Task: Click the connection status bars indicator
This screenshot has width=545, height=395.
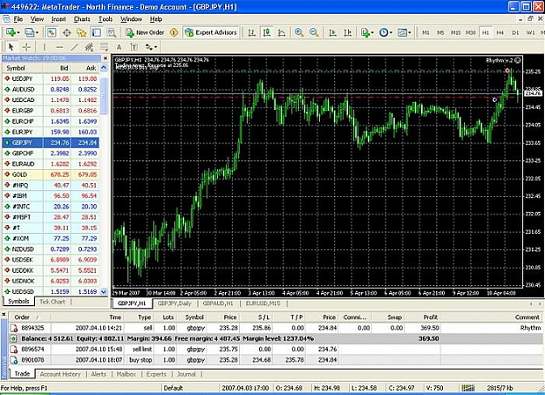Action: pos(468,388)
